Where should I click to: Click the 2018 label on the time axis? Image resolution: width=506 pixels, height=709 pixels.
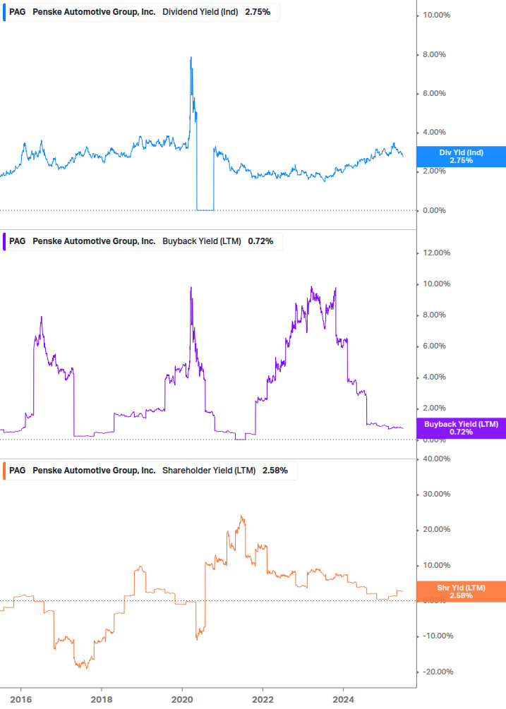pyautogui.click(x=102, y=700)
